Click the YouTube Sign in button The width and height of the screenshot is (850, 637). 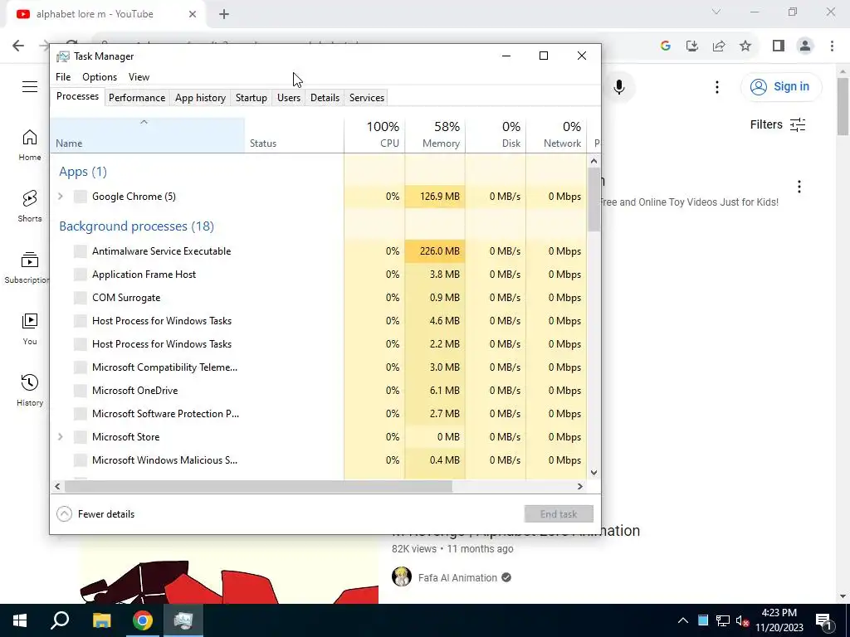[780, 86]
